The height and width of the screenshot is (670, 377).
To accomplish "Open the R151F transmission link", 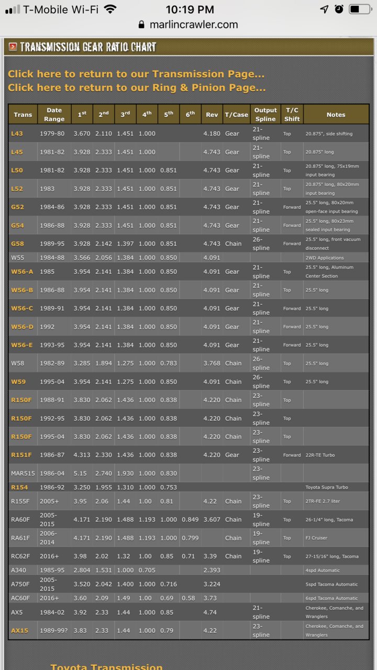I will click(21, 455).
